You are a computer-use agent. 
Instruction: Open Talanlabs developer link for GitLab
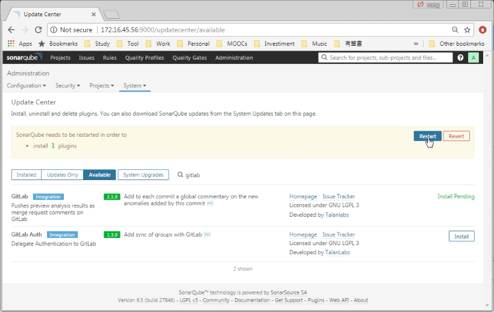(x=337, y=214)
